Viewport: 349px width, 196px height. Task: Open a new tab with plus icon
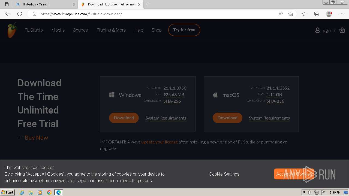[148, 4]
